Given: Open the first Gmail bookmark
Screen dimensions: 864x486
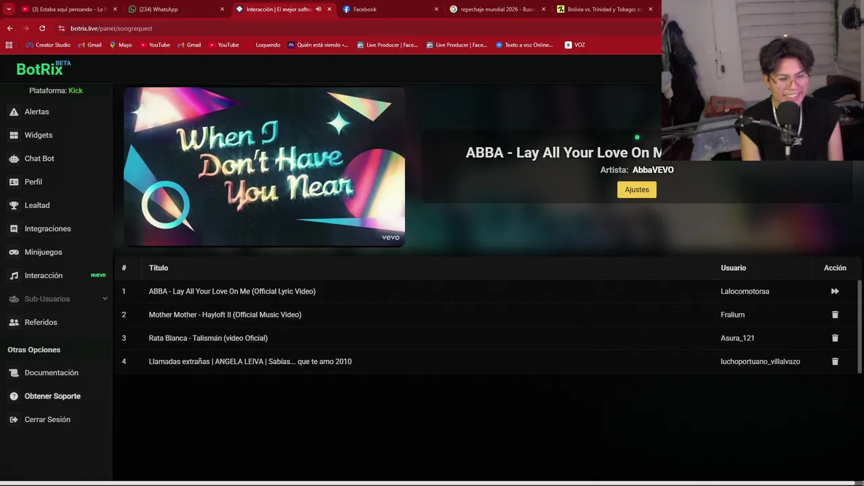Looking at the screenshot, I should point(90,45).
